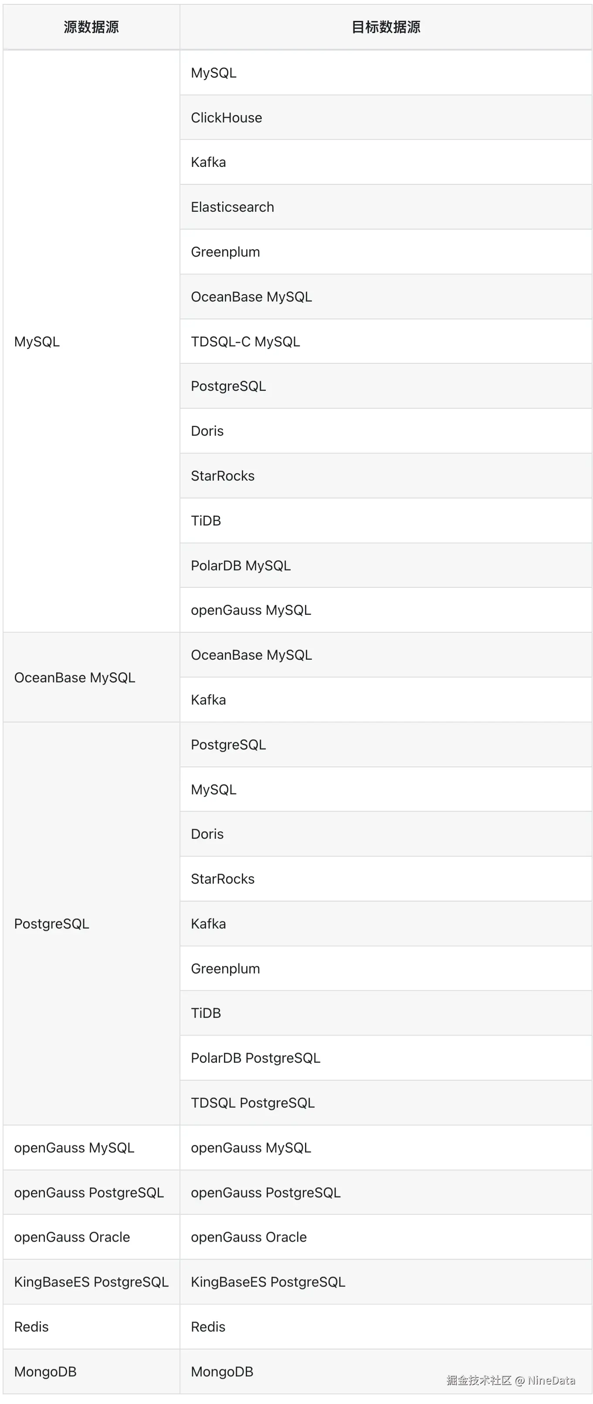Select the OceanBase MySQL source cell
The width and height of the screenshot is (593, 1404).
[x=91, y=678]
